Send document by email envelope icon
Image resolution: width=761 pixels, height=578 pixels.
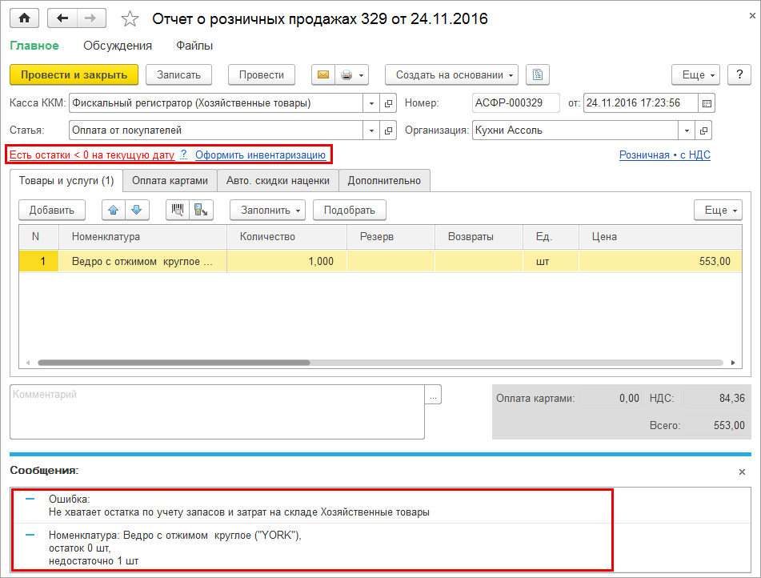323,74
